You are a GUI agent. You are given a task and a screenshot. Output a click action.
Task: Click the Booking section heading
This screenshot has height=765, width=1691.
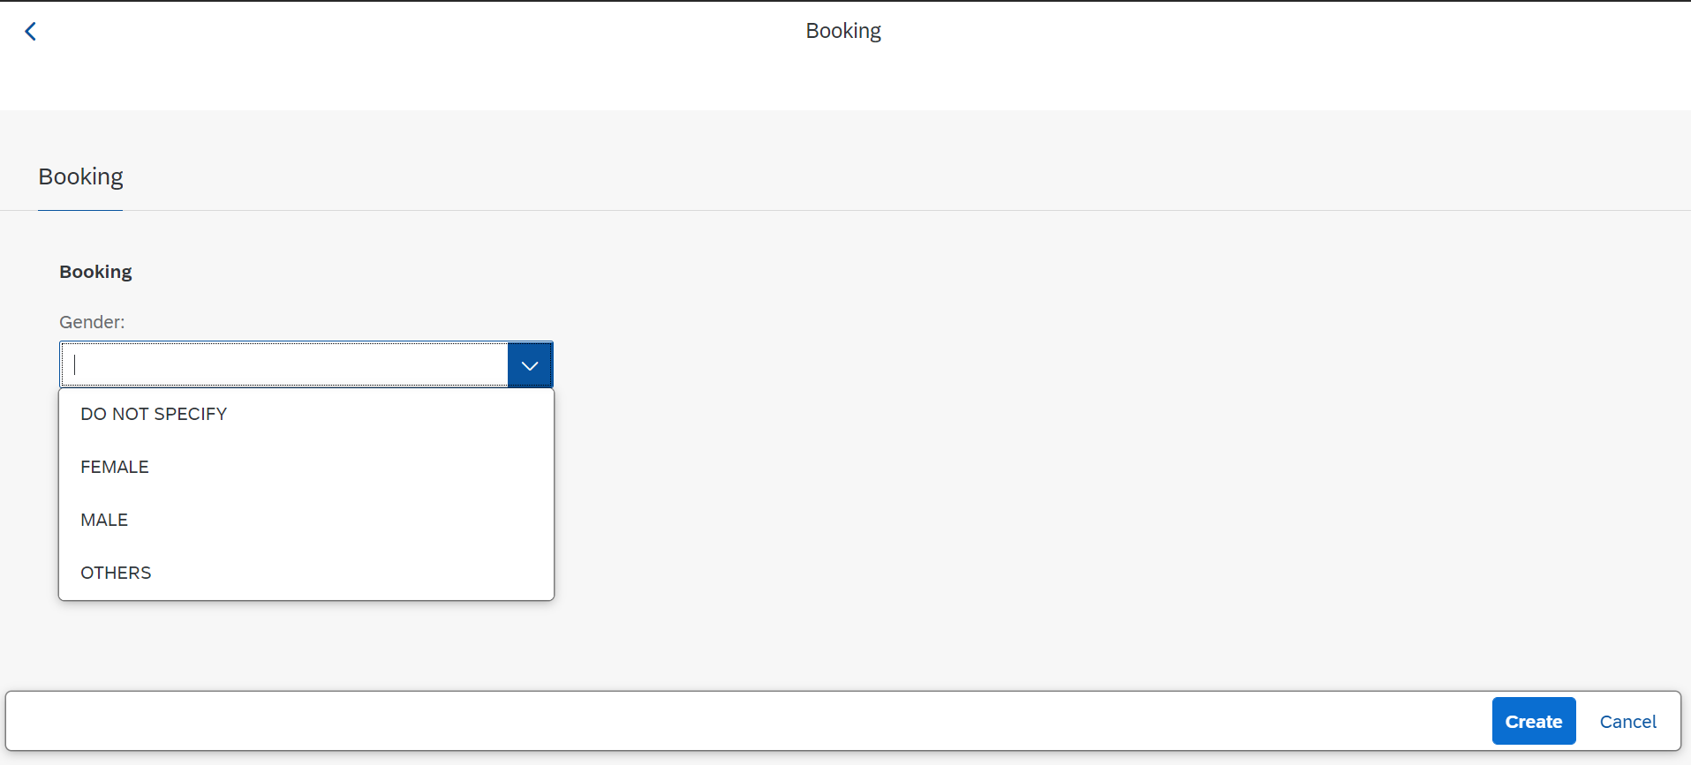(95, 271)
